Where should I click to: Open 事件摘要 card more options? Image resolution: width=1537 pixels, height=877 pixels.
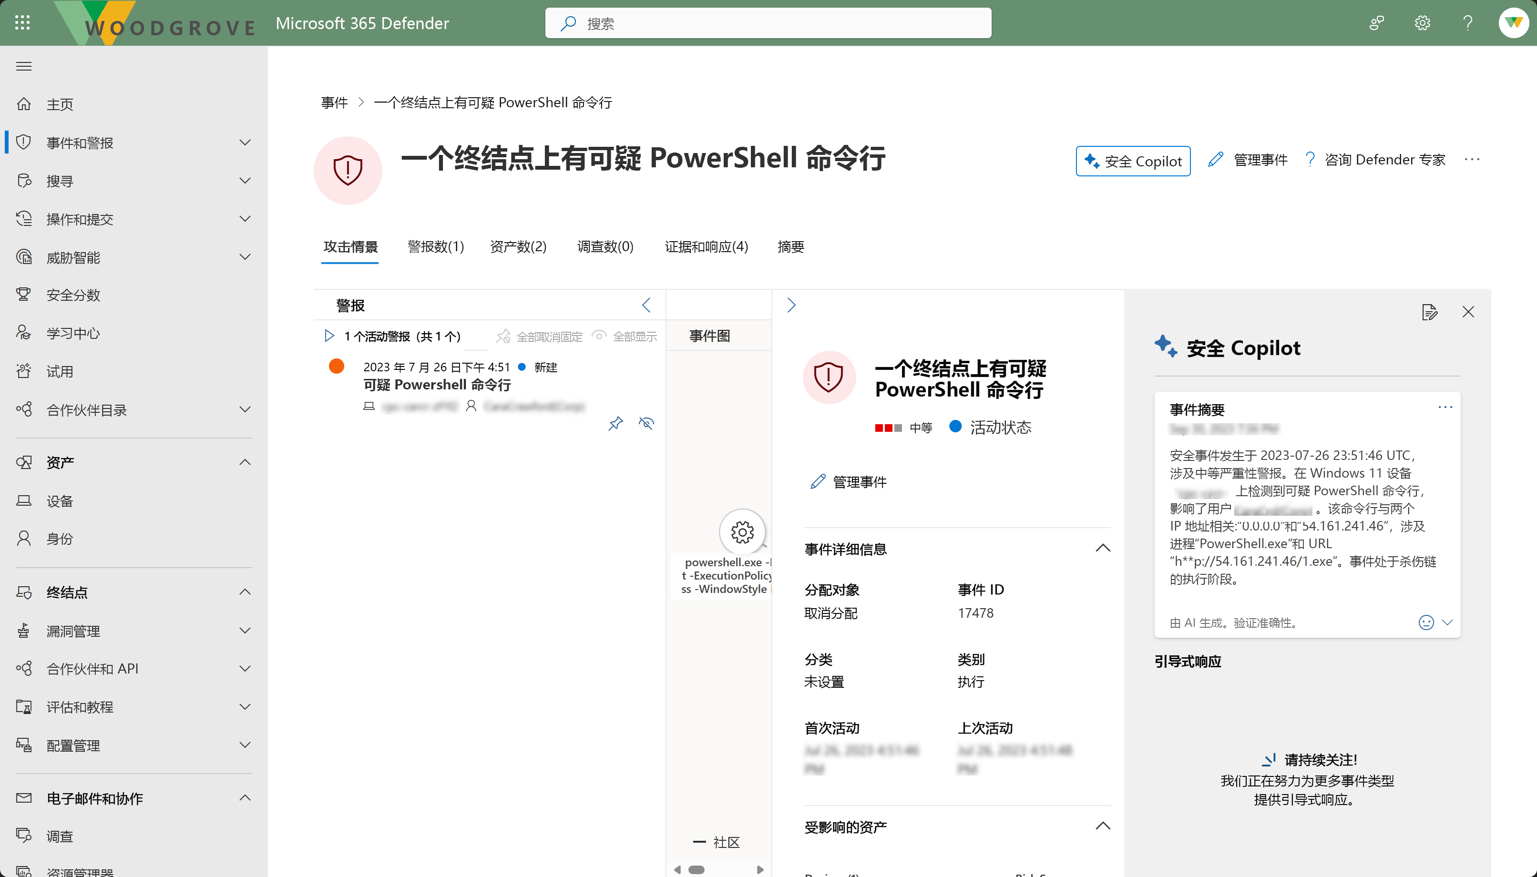(x=1445, y=407)
